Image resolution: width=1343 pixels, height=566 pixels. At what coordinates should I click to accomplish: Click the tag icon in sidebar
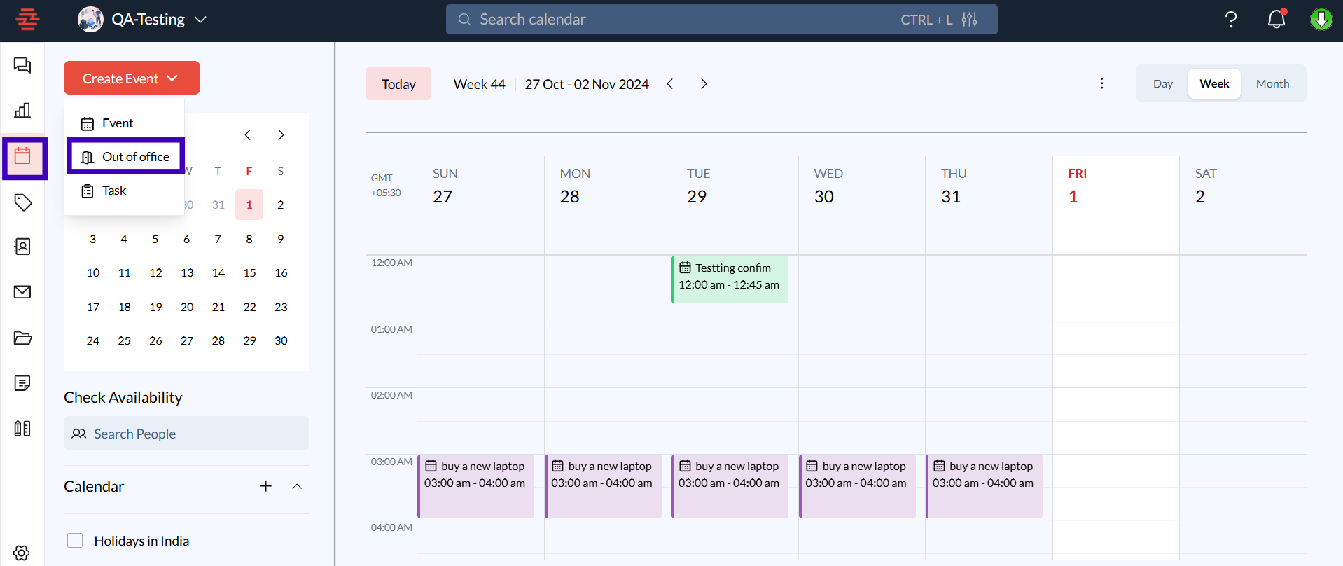pos(22,202)
